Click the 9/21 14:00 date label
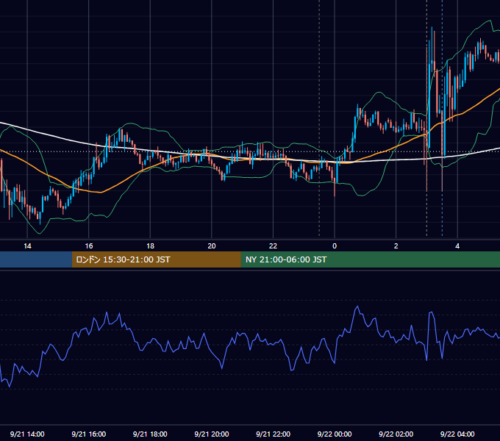 coord(27,434)
